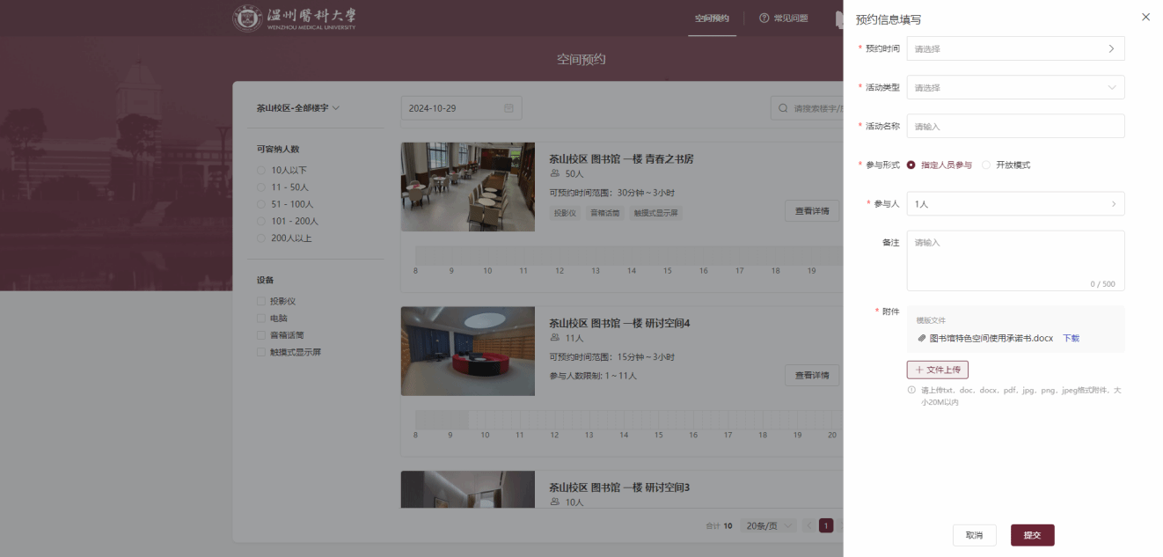The image size is (1163, 557).
Task: Go to pagination page 1
Action: coord(826,525)
